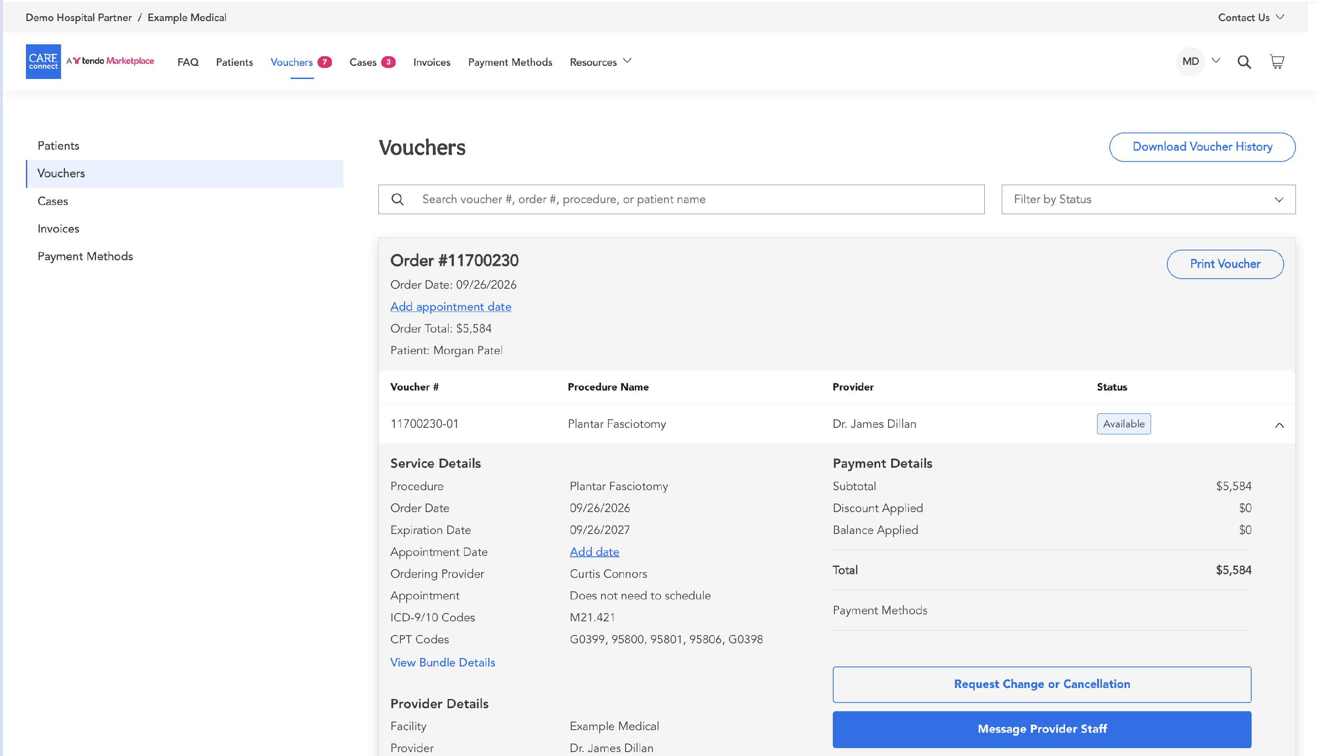Focus the voucher search input field
The image size is (1317, 756).
(x=681, y=199)
